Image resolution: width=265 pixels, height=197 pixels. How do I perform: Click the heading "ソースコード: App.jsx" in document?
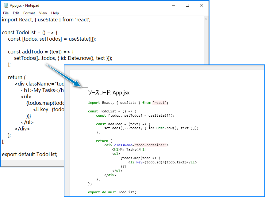point(109,93)
